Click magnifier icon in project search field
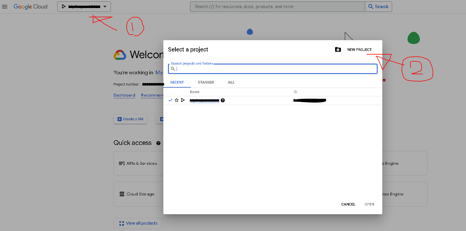This screenshot has height=231, width=466. pyautogui.click(x=173, y=69)
